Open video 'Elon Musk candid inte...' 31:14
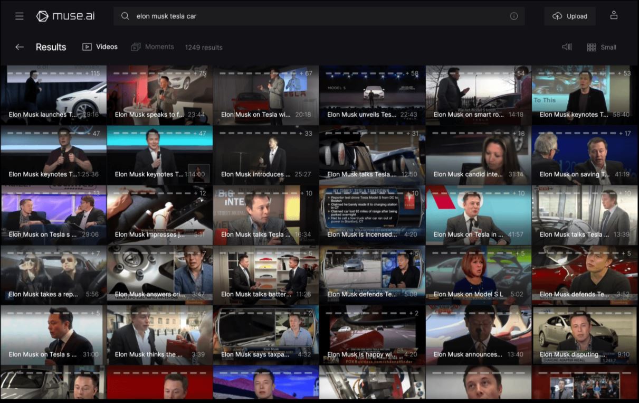 coord(479,155)
